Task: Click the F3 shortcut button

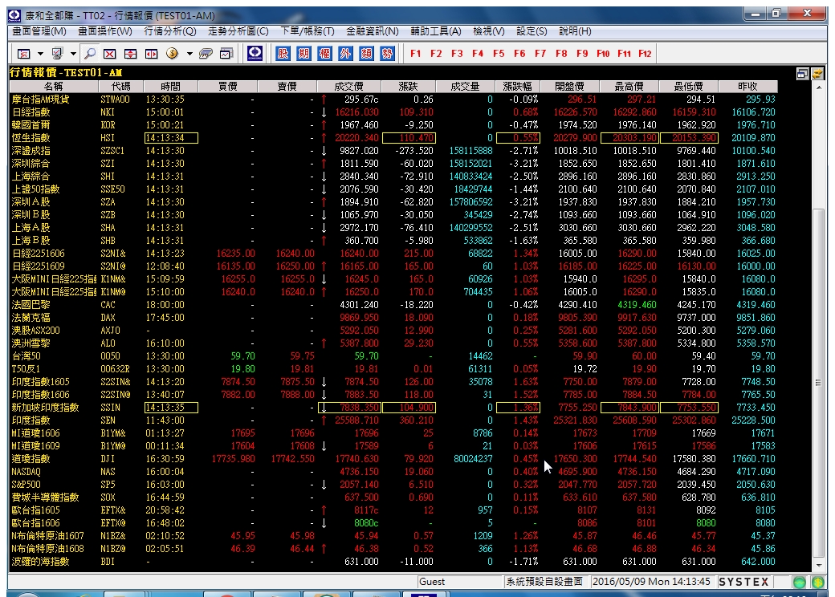Action: 457,54
